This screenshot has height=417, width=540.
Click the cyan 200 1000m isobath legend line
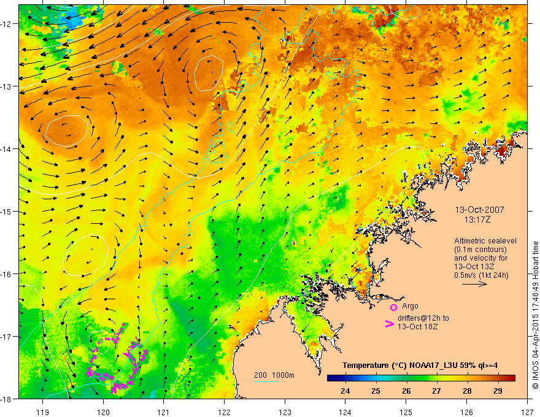[266, 381]
